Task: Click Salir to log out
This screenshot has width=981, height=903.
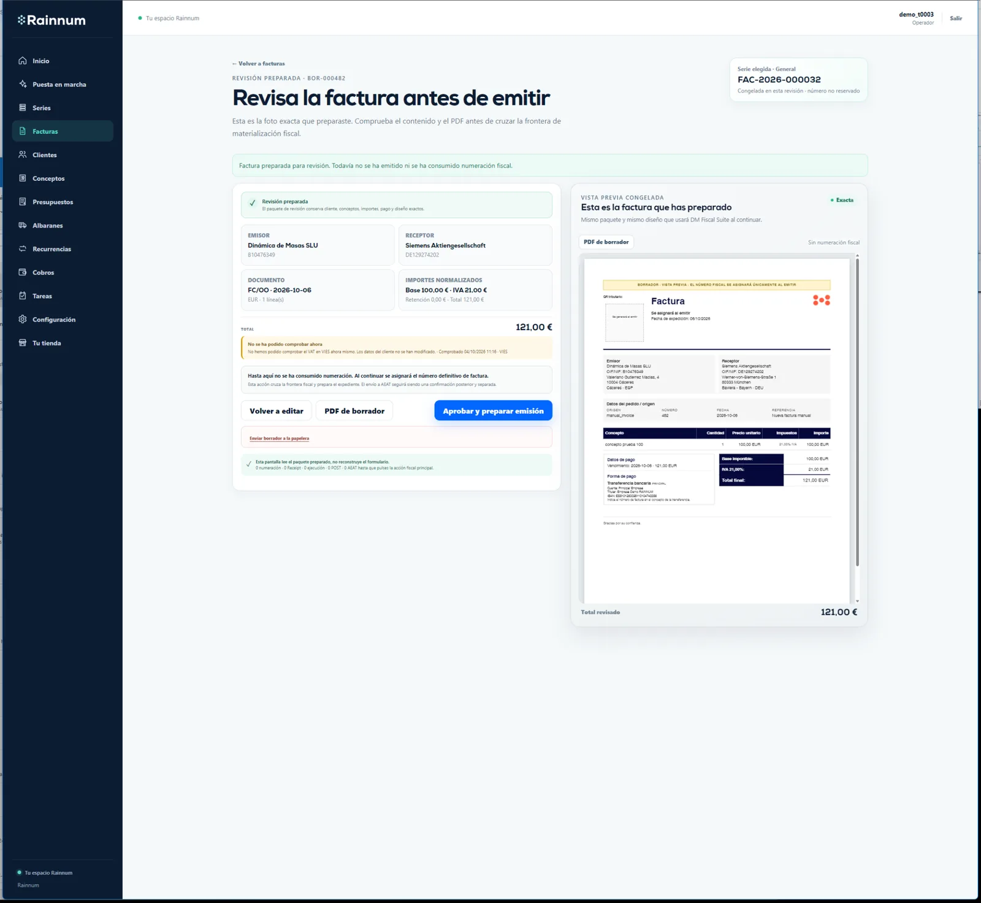Action: (x=956, y=18)
